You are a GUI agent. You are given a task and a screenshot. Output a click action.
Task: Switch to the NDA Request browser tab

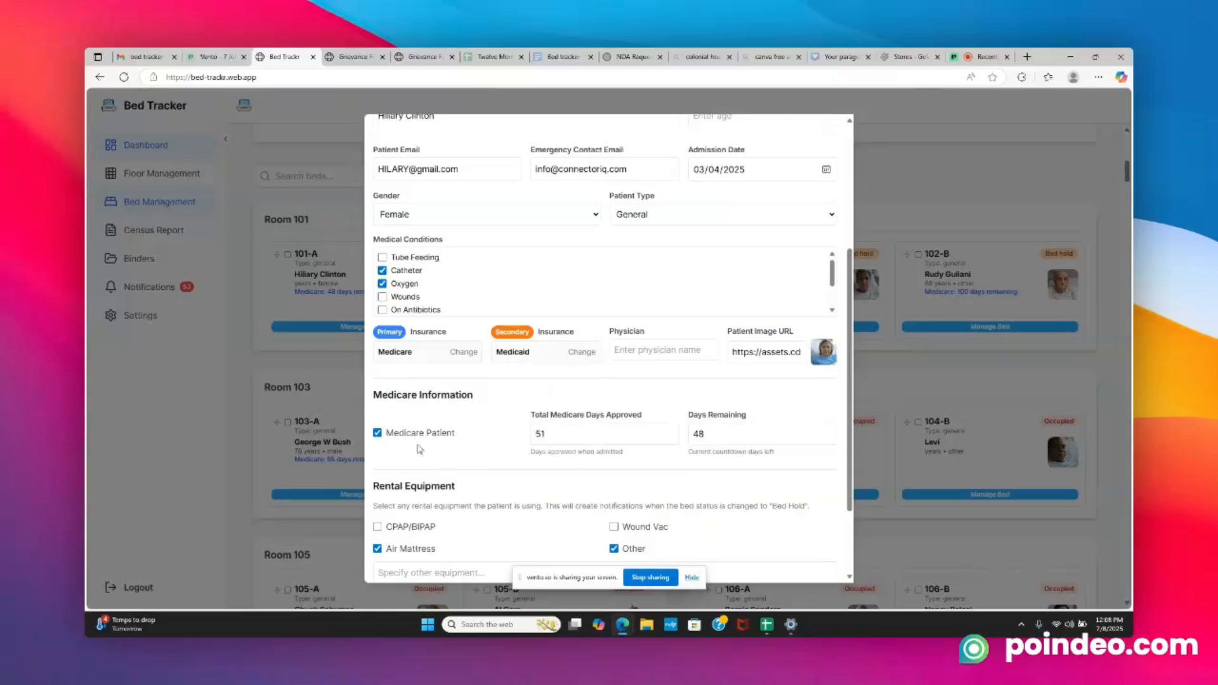click(631, 56)
